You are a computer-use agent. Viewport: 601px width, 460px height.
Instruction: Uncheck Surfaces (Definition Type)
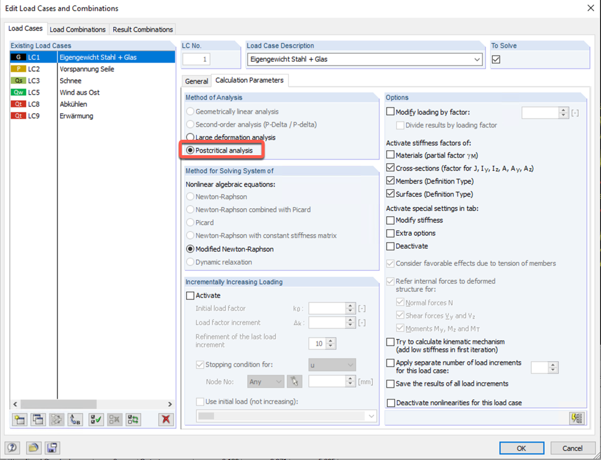(x=390, y=194)
